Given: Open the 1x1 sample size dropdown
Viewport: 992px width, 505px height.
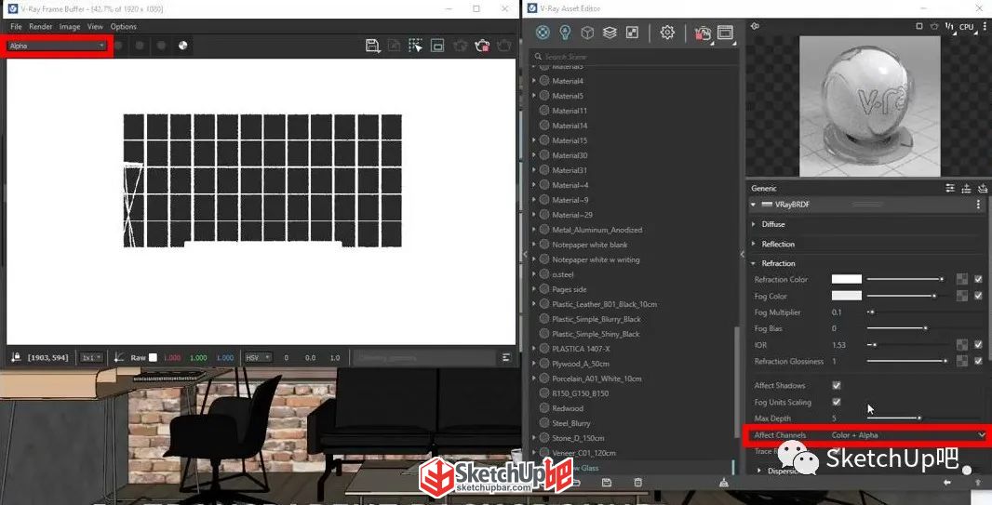Looking at the screenshot, I should pos(91,358).
